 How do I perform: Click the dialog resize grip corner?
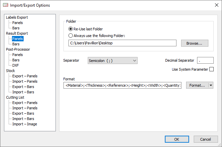(220, 145)
